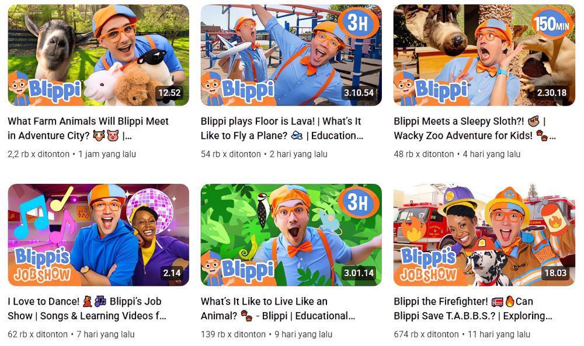584x346 pixels.
Task: Open the Sleepy Sloth video thumbnail
Action: (x=484, y=55)
